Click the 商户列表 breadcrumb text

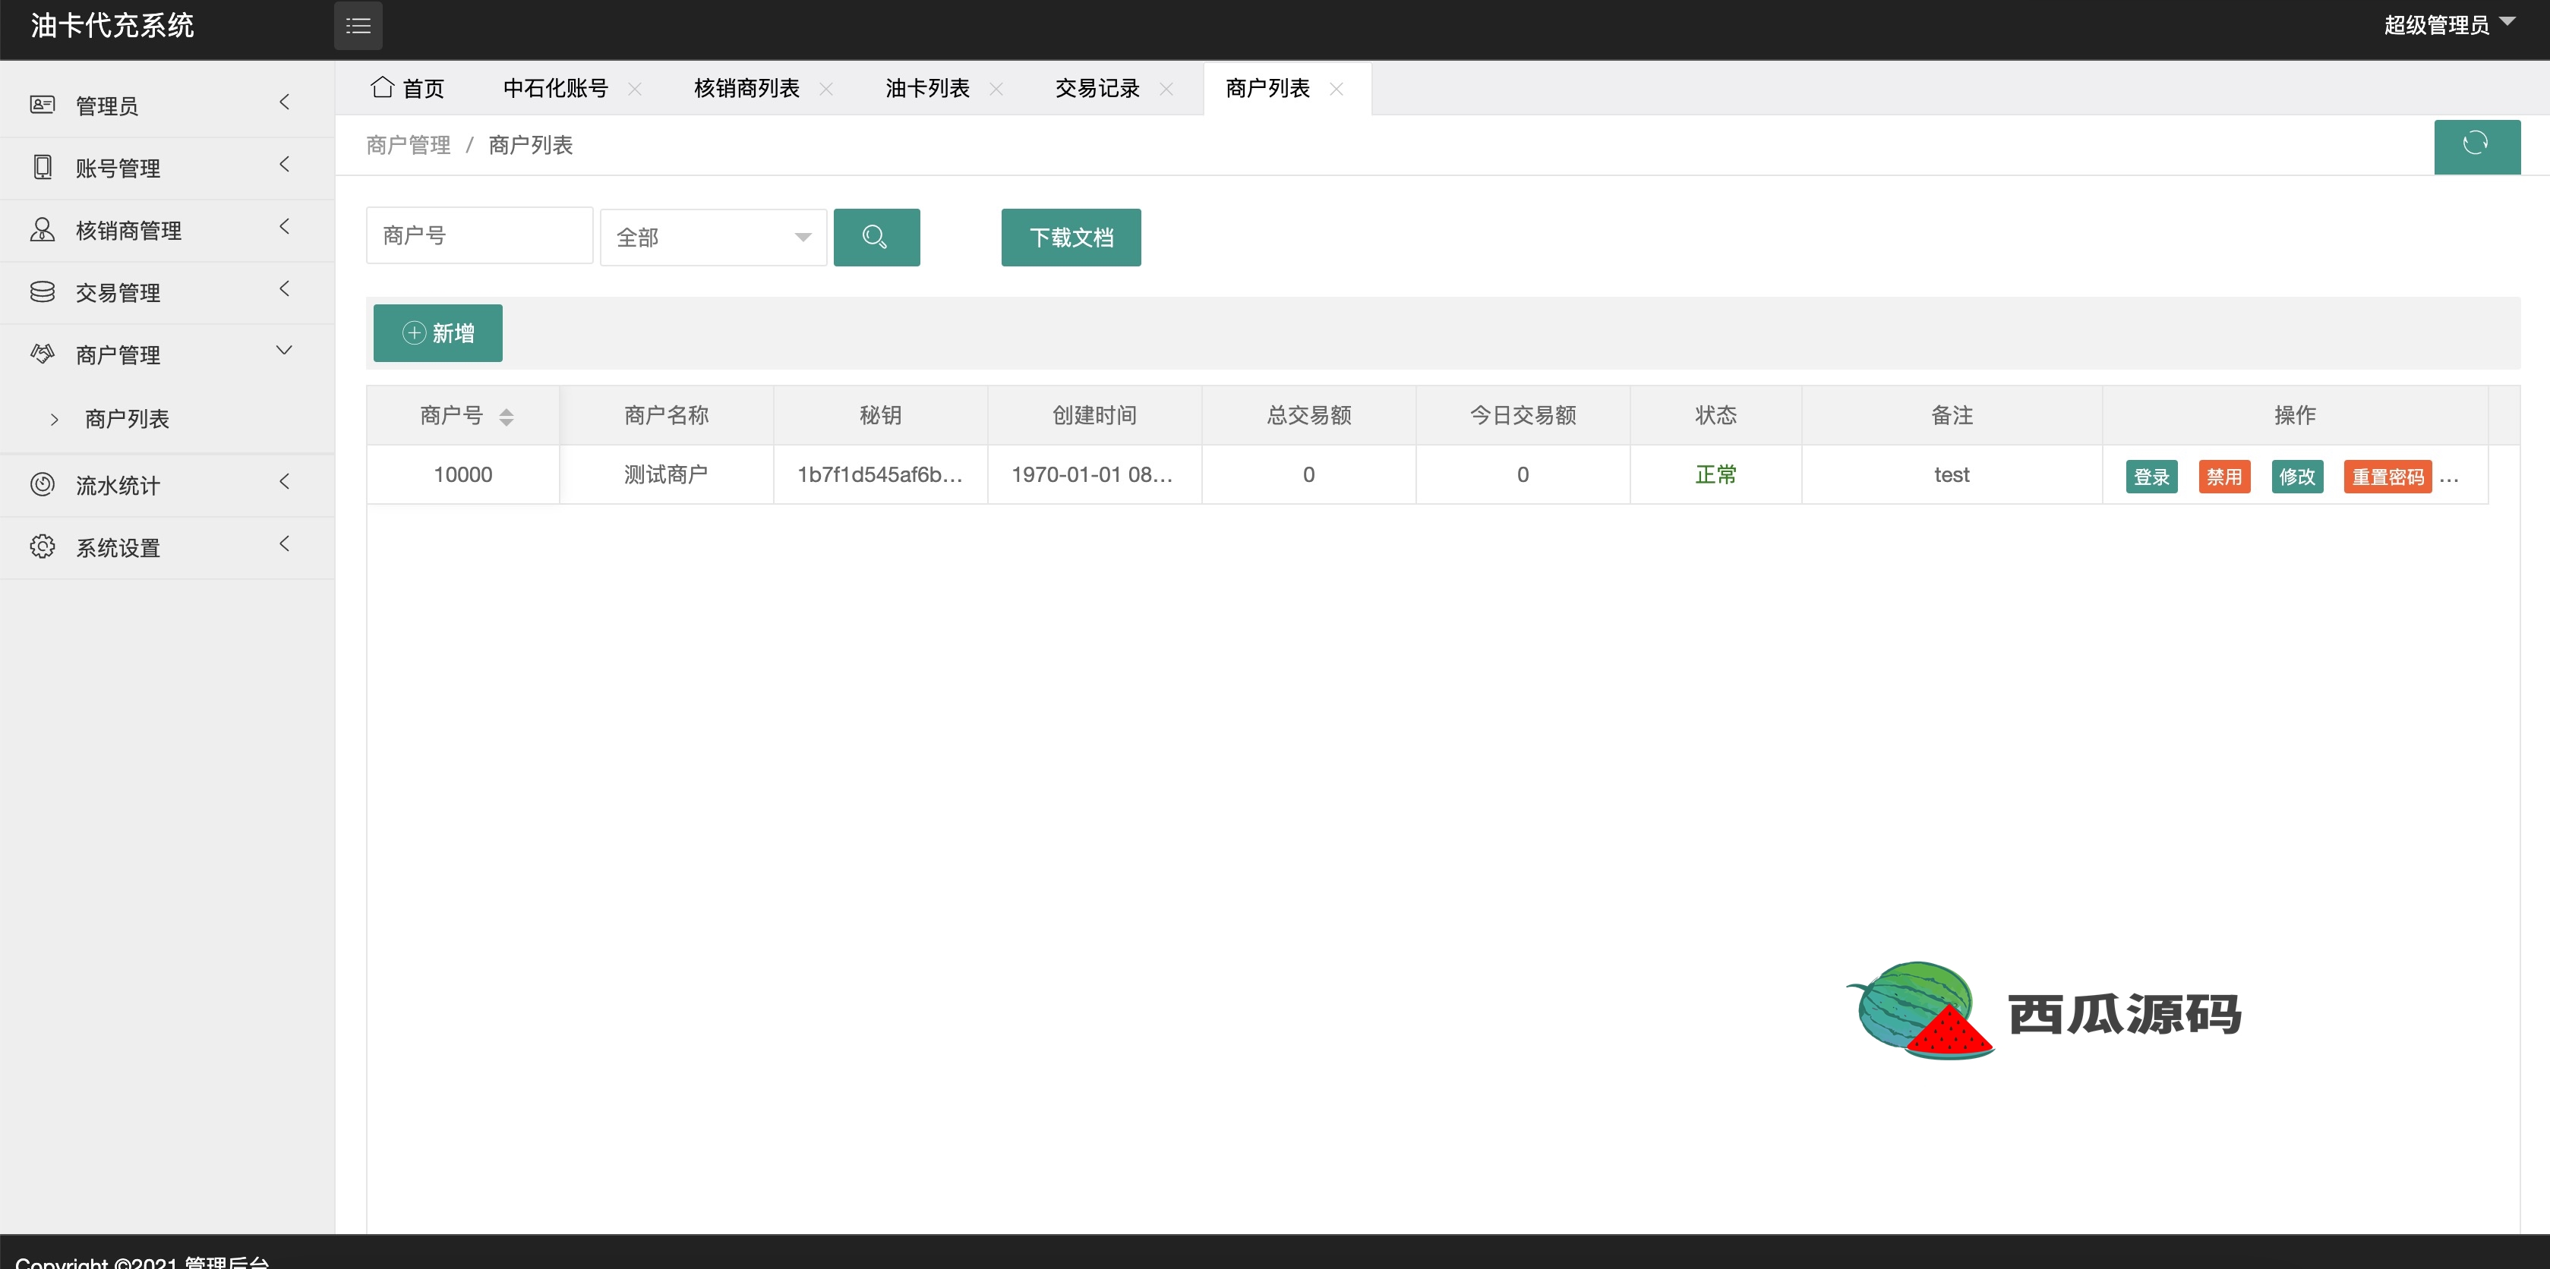(x=531, y=146)
